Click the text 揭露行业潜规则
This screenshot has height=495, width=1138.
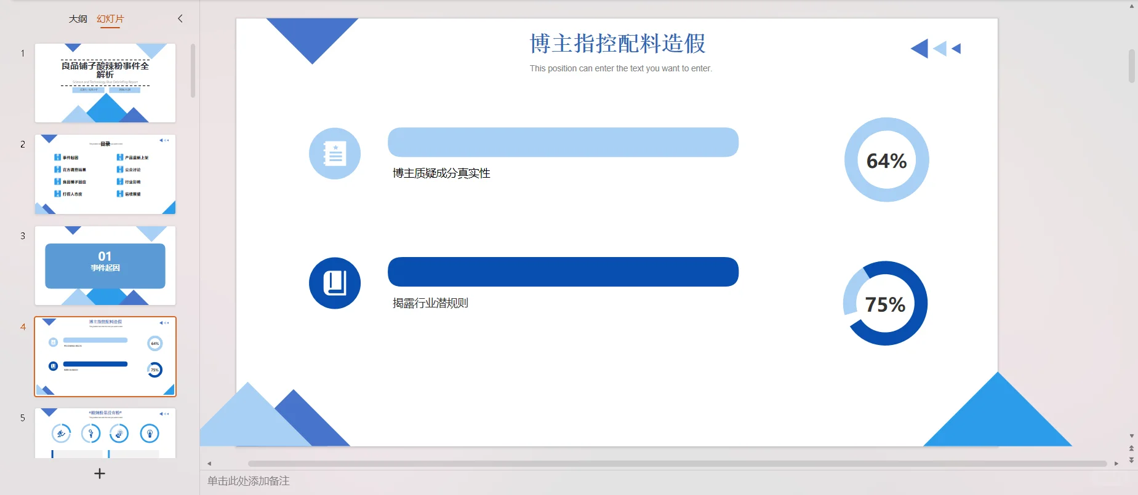click(430, 303)
